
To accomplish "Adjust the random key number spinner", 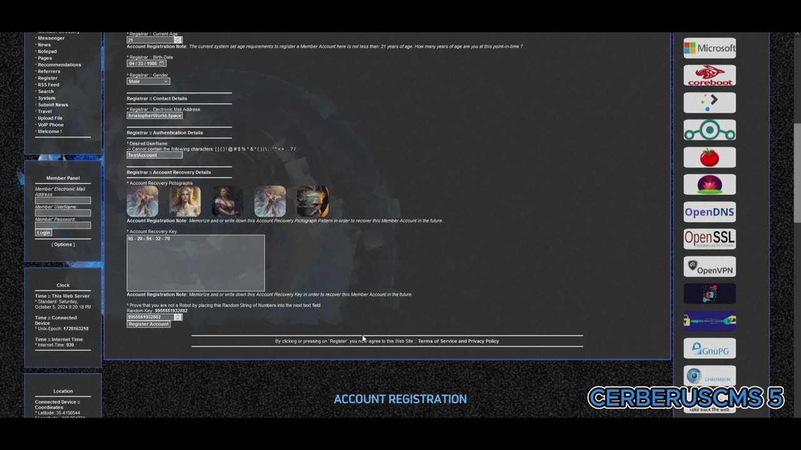I will [178, 317].
